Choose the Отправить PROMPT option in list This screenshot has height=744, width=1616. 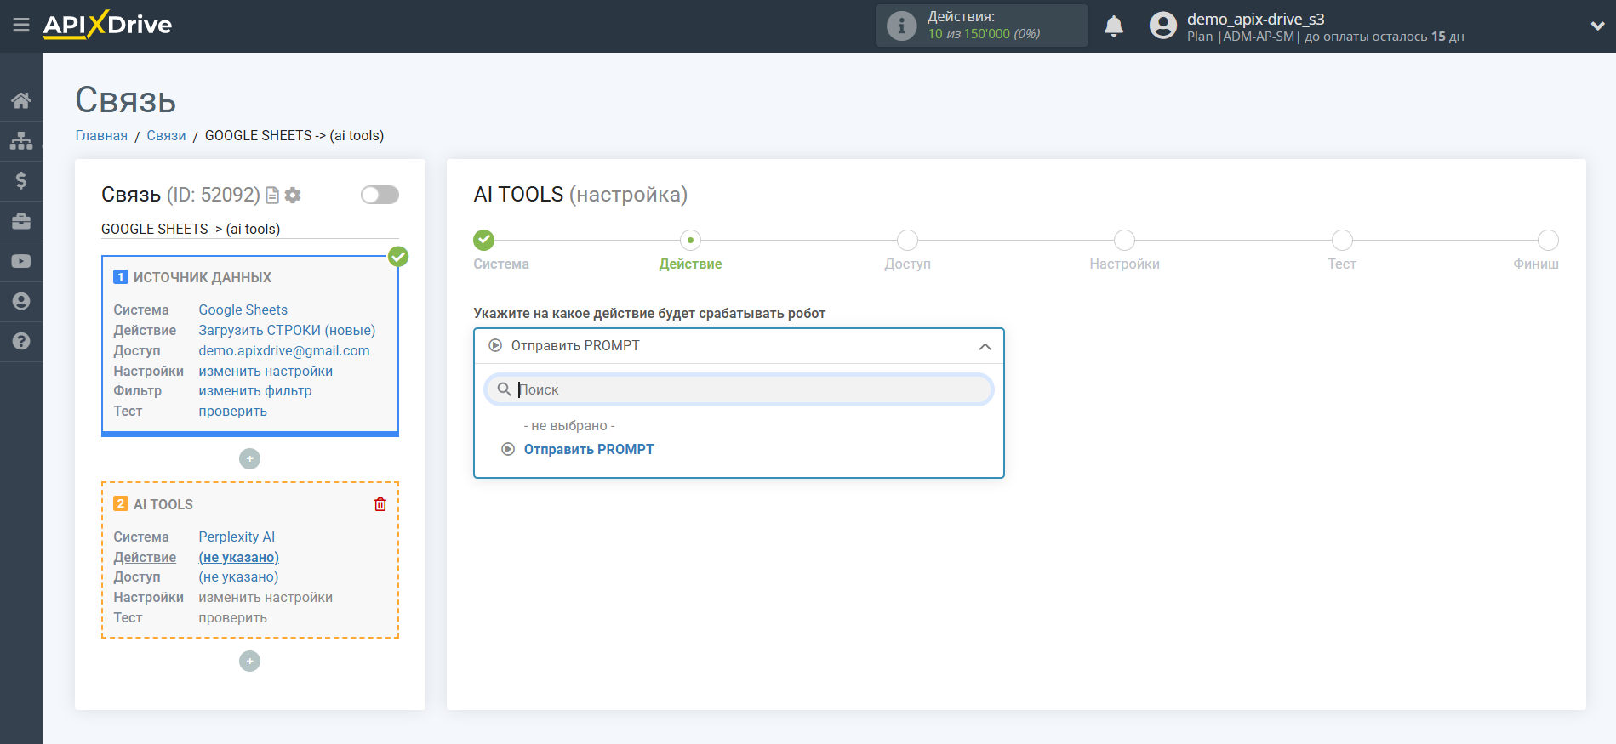[x=589, y=449]
